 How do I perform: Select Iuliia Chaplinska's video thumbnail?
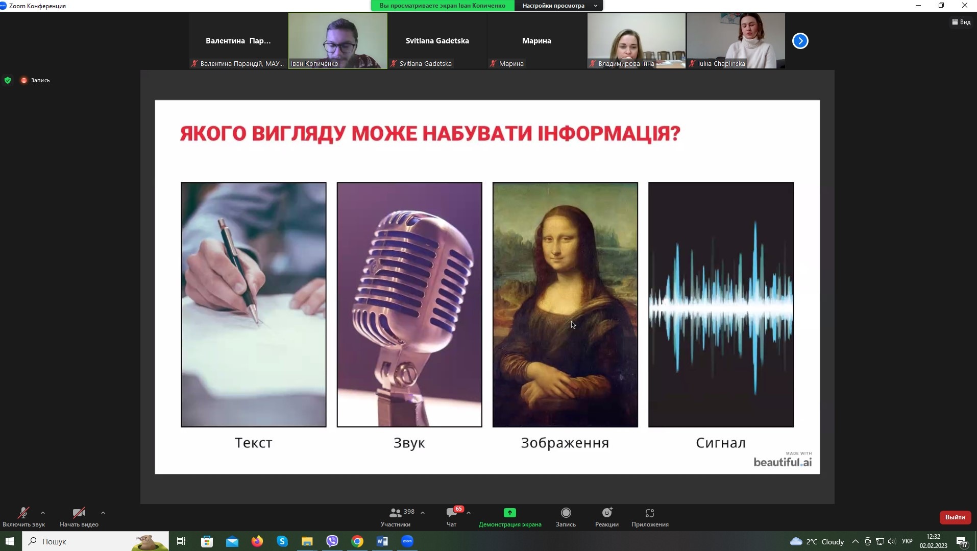tap(736, 40)
